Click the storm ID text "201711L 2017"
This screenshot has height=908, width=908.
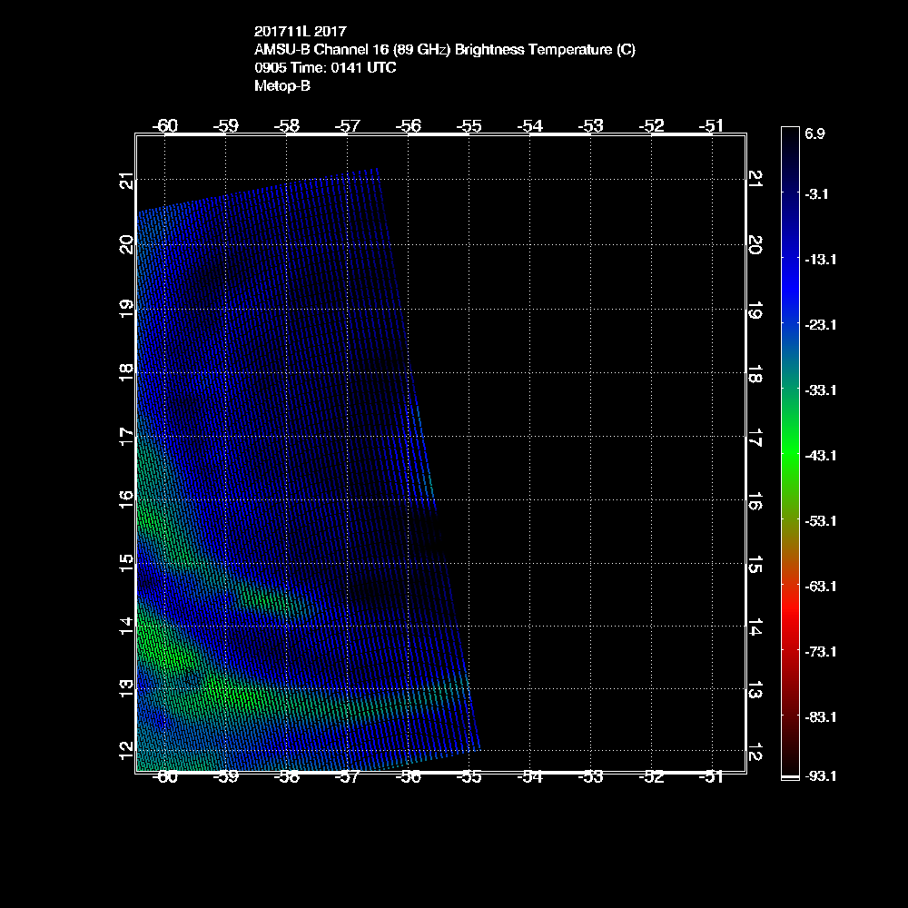[300, 31]
